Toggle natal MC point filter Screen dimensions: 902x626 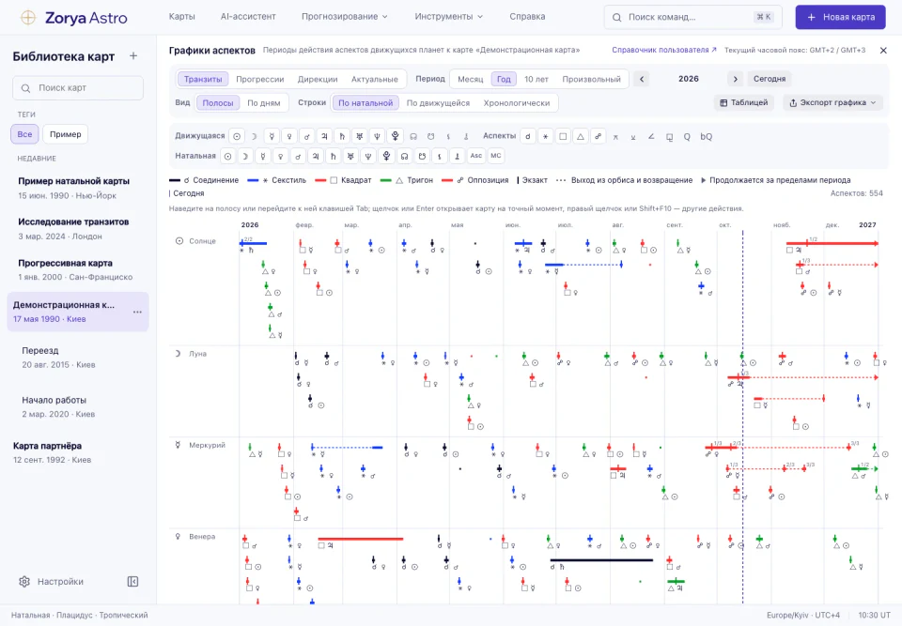(x=496, y=156)
